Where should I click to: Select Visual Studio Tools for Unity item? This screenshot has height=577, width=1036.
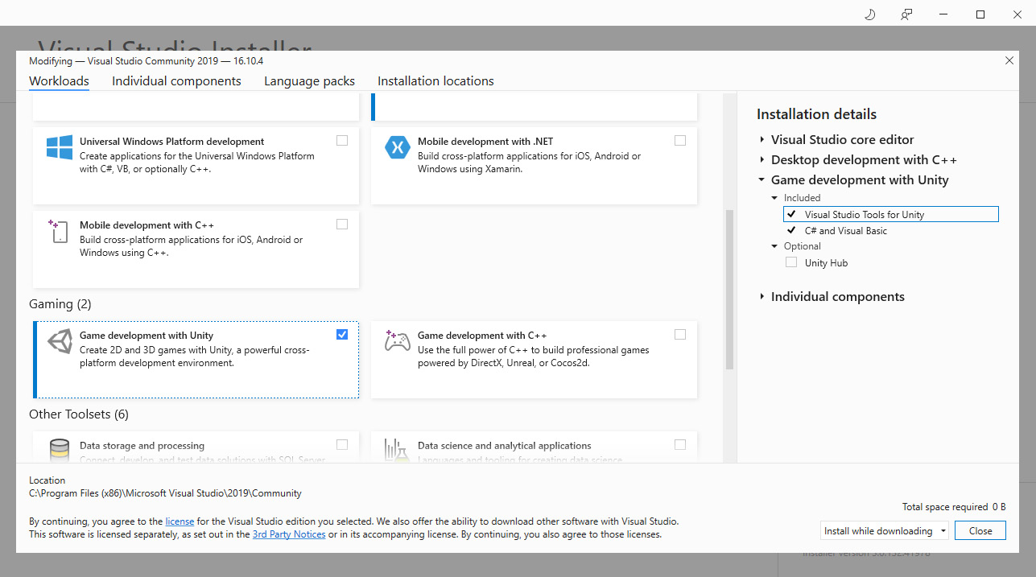tap(890, 215)
